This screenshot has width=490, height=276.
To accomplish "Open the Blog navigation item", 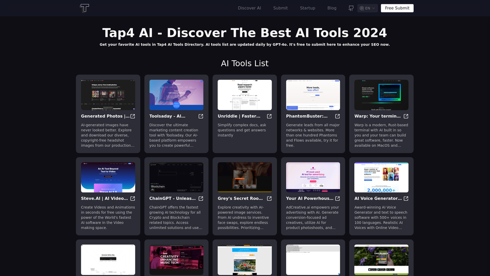I will pos(332,8).
